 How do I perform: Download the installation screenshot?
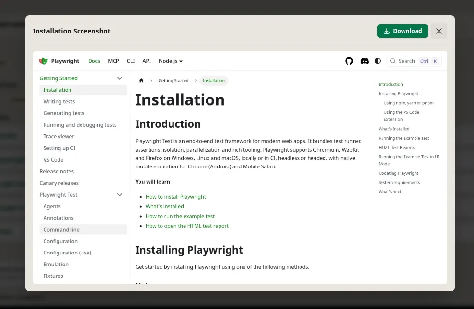[x=403, y=31]
